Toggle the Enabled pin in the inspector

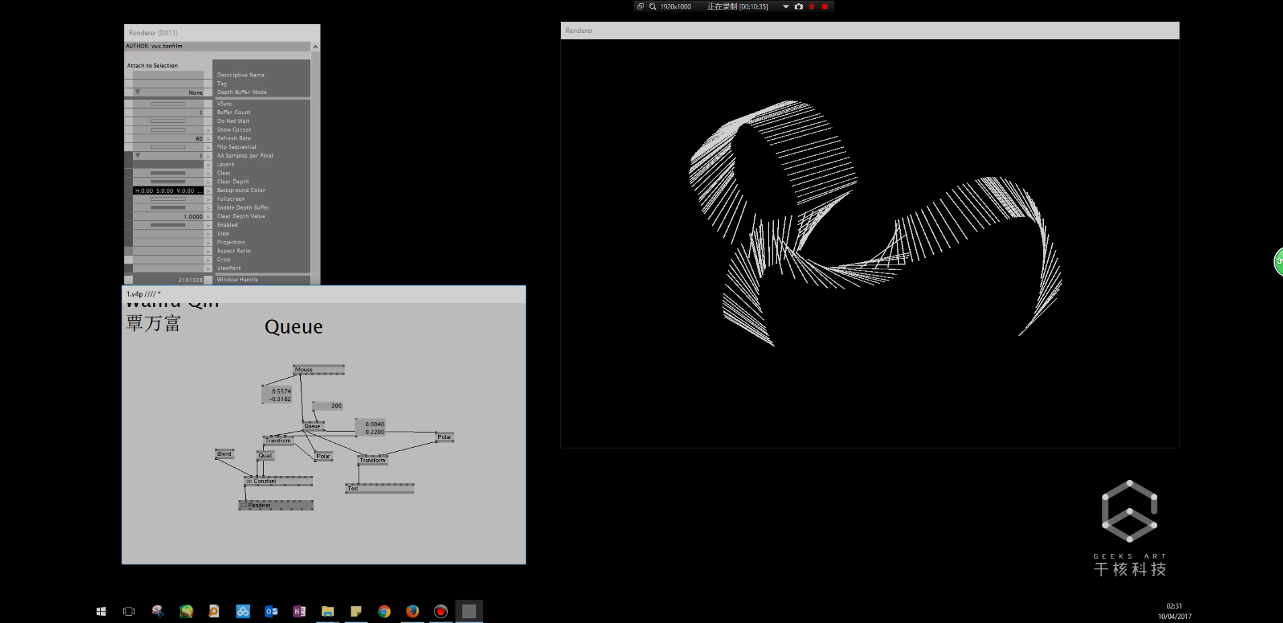pos(168,225)
